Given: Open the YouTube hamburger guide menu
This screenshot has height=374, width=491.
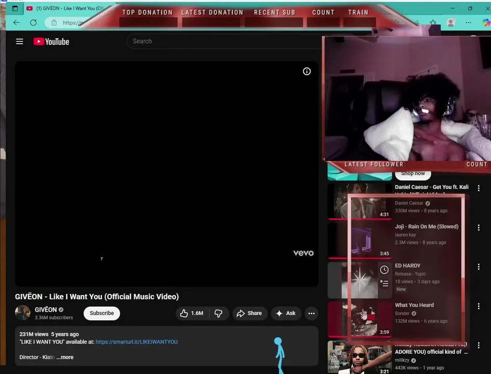Looking at the screenshot, I should point(19,41).
